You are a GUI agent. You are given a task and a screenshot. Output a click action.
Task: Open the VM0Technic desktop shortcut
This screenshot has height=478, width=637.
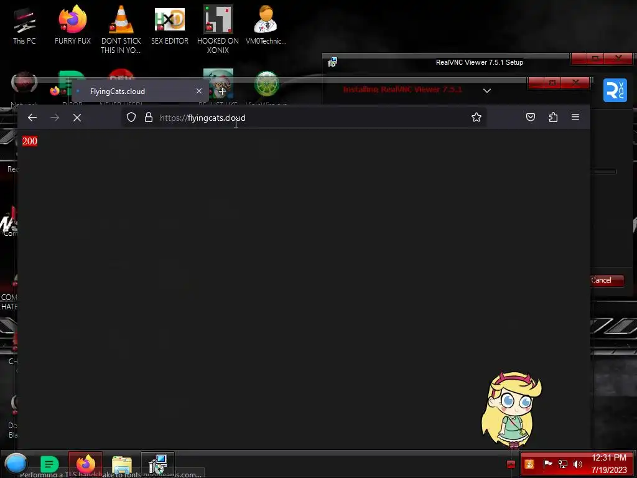[266, 25]
